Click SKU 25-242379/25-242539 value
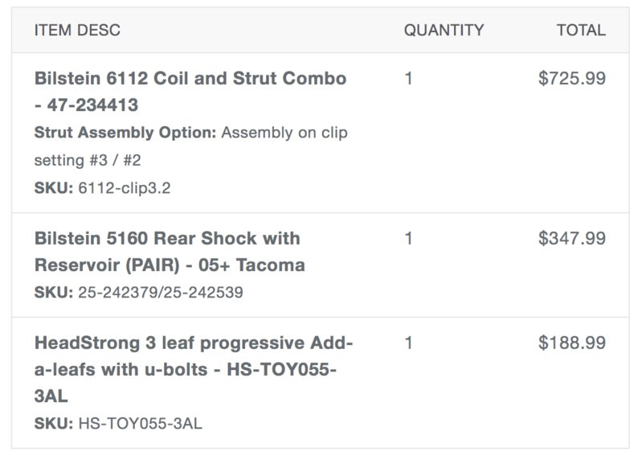This screenshot has width=642, height=460. [161, 293]
